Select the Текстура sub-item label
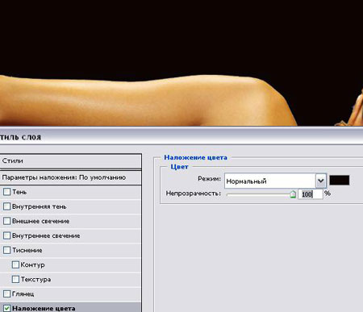Viewport: 363px width, 312px height. (x=35, y=280)
